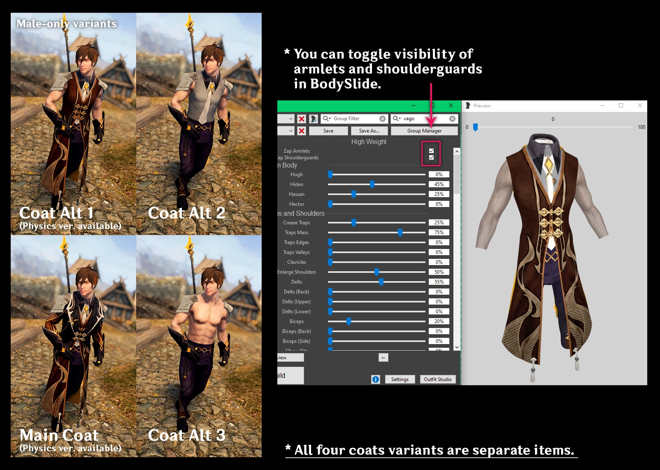
Task: Launch Outfit Studio
Action: click(438, 379)
